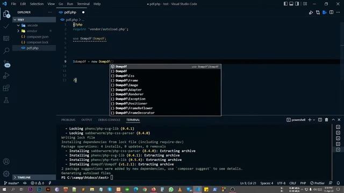Click the Ln 9, Col 21 cursor position
Viewport: 344px width, 193px height.
tap(248, 183)
